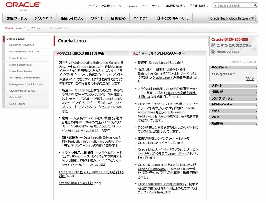This screenshot has height=203, width=266.
Task: Click the globe icon beside Global contacts
Action: pyautogui.click(x=213, y=51)
